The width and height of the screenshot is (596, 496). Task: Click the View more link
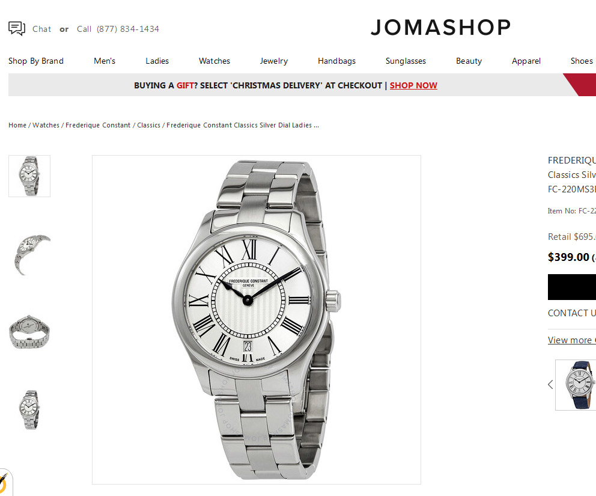pyautogui.click(x=572, y=340)
